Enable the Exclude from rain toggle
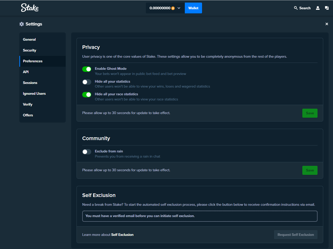The image size is (333, 249). [x=87, y=152]
